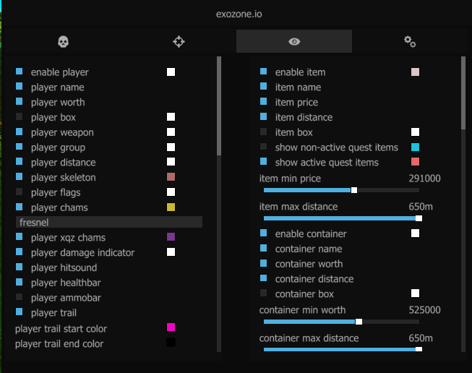Image resolution: width=472 pixels, height=373 pixels.
Task: Change the active quest items red swatch
Action: click(x=416, y=162)
